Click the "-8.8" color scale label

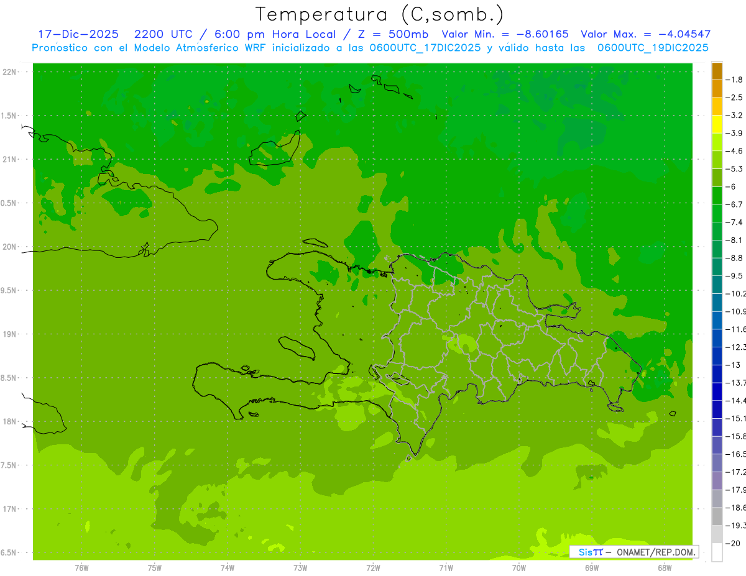[734, 258]
